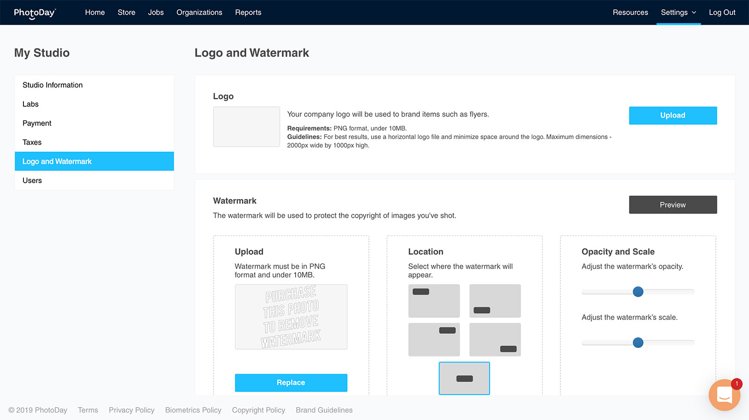The width and height of the screenshot is (749, 420).
Task: Go to Home in the navigation bar
Action: point(95,13)
